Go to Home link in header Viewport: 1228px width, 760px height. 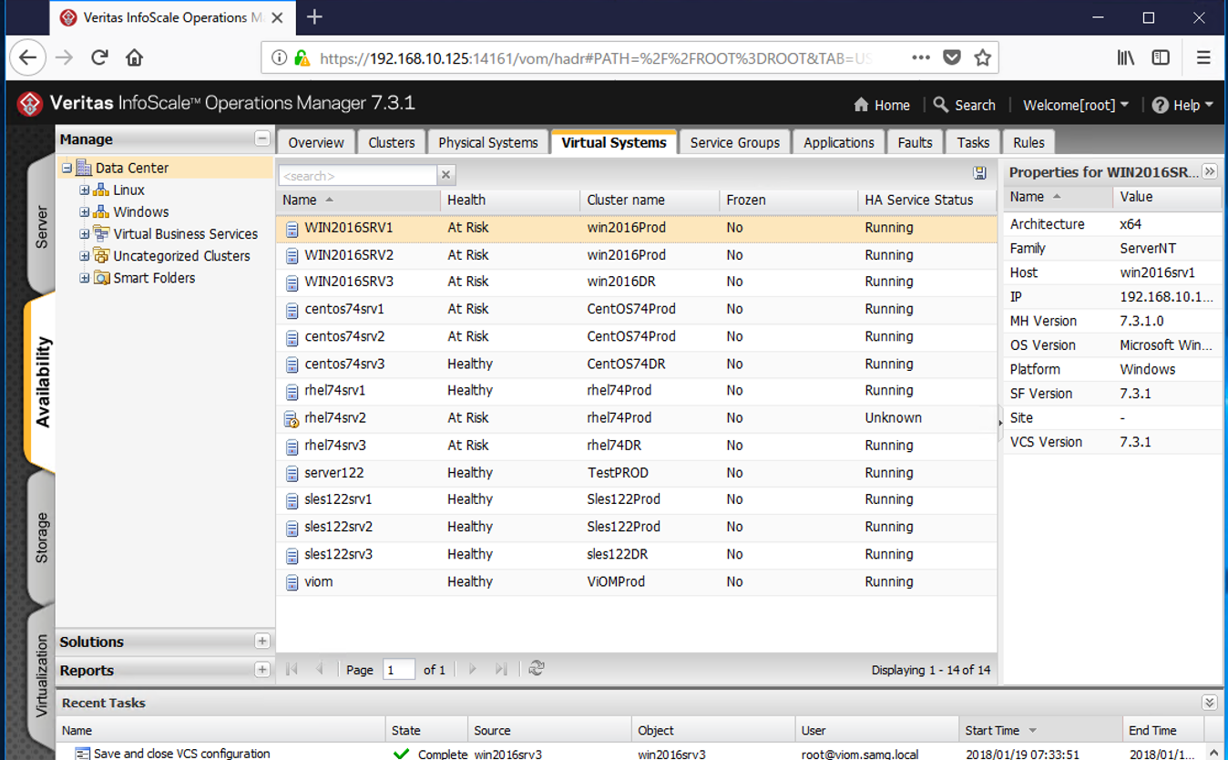pos(882,105)
